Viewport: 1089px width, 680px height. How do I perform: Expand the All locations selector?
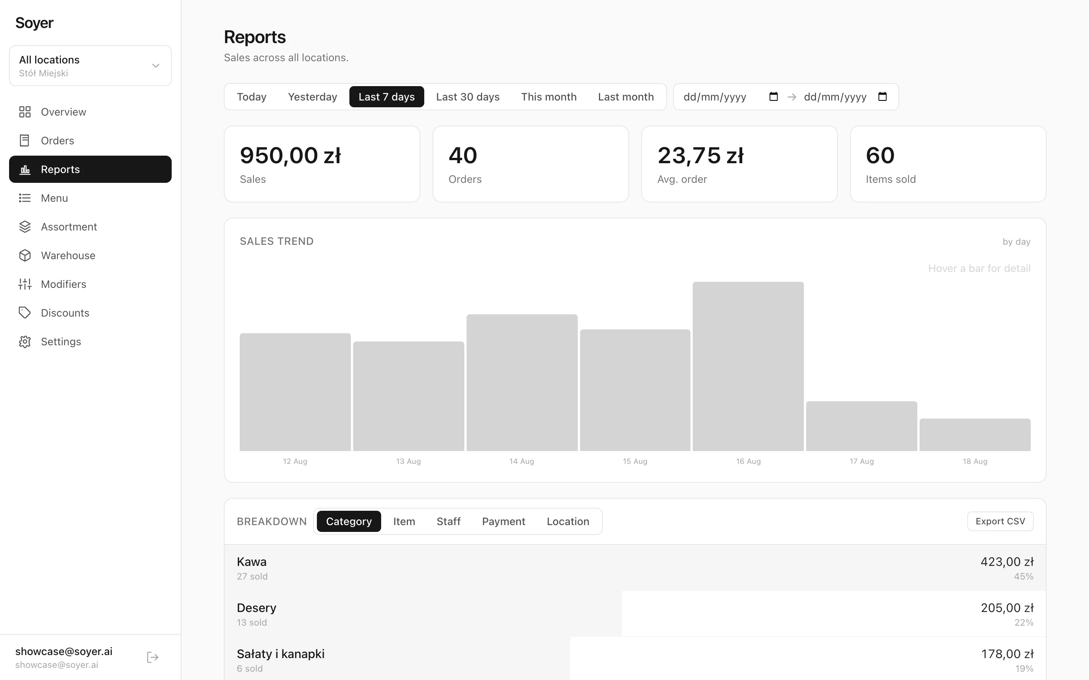pyautogui.click(x=90, y=66)
